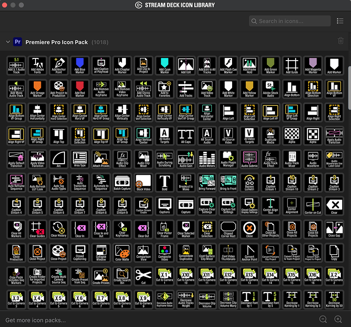Select the Close Gap icon
Screen dimensions: 351x327
(334, 229)
